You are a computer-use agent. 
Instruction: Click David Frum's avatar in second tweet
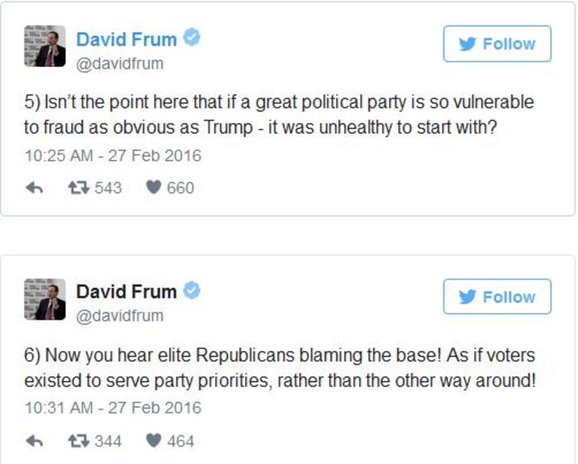coord(45,299)
